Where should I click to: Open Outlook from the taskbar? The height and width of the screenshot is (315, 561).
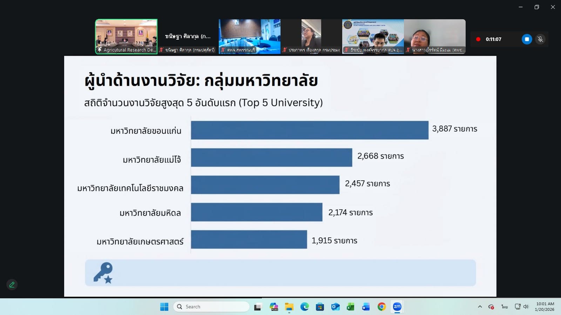[x=335, y=307]
